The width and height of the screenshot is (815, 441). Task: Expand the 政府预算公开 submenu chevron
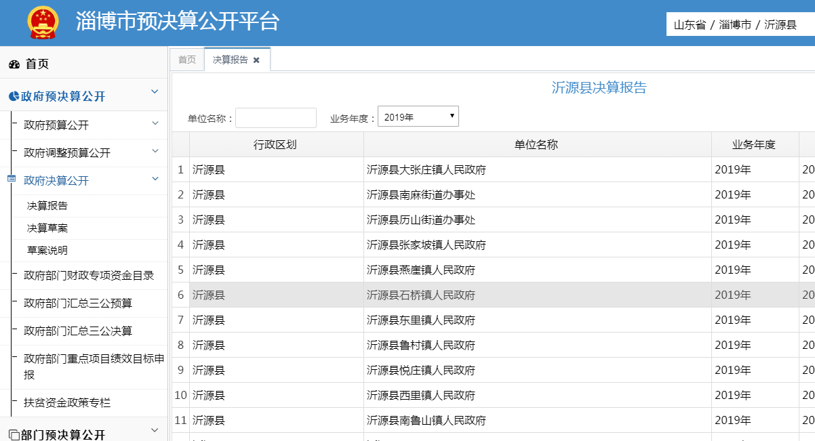coord(155,123)
